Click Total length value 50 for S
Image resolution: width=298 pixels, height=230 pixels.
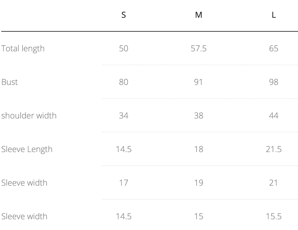pyautogui.click(x=124, y=48)
